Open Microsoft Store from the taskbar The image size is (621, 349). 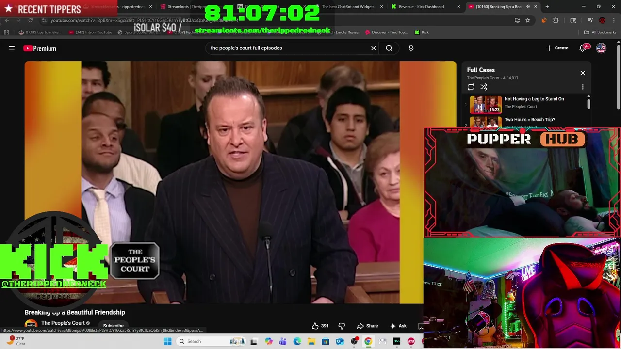[x=326, y=341]
